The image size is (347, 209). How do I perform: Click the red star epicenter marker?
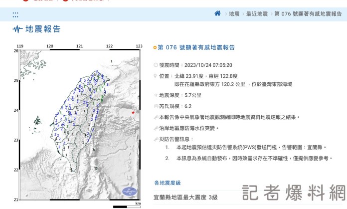133,113
